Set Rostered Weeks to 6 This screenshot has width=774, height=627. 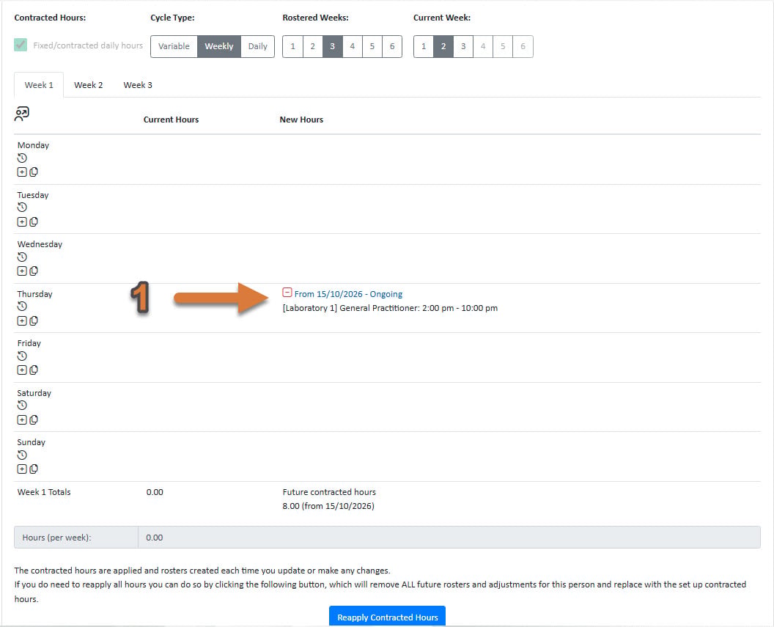click(392, 46)
